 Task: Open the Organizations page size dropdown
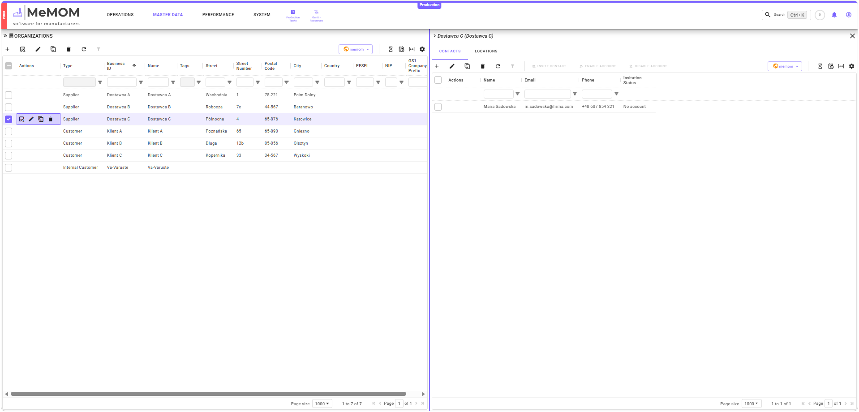tap(322, 403)
